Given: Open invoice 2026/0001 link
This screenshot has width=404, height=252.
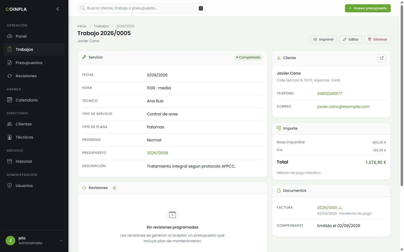Looking at the screenshot, I should coord(327,208).
